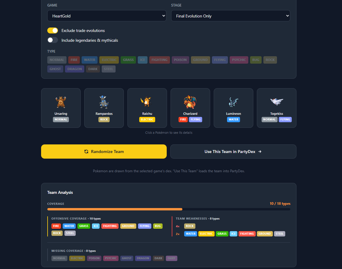The width and height of the screenshot is (342, 269).
Task: Click GHOST in Missing Coverage
Action: click(127, 258)
